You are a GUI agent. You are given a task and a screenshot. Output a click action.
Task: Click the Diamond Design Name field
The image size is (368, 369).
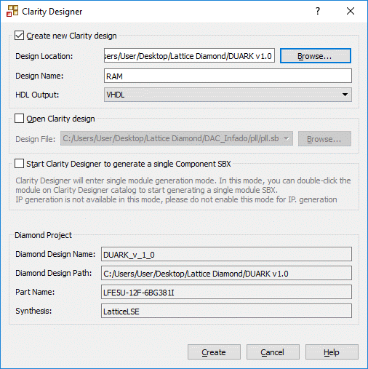point(226,254)
